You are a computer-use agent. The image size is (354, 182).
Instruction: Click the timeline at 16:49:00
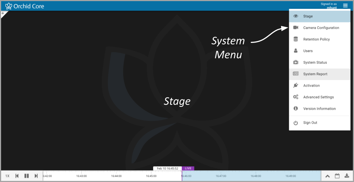[291, 176]
